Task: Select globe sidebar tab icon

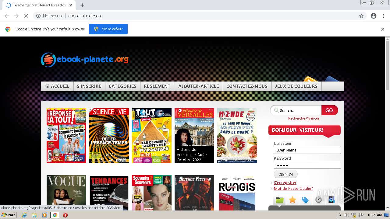Action: [x=331, y=200]
